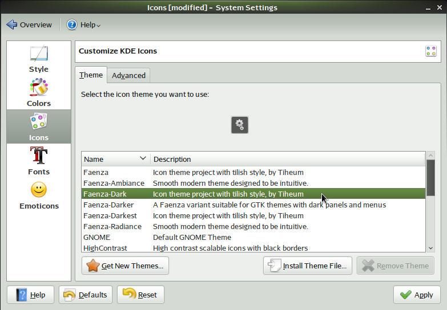Click the theme list scrollbar handle
447x310 pixels.
[x=430, y=178]
